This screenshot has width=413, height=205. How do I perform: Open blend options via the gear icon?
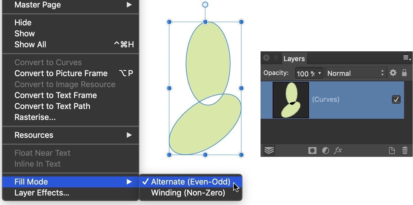coord(393,73)
